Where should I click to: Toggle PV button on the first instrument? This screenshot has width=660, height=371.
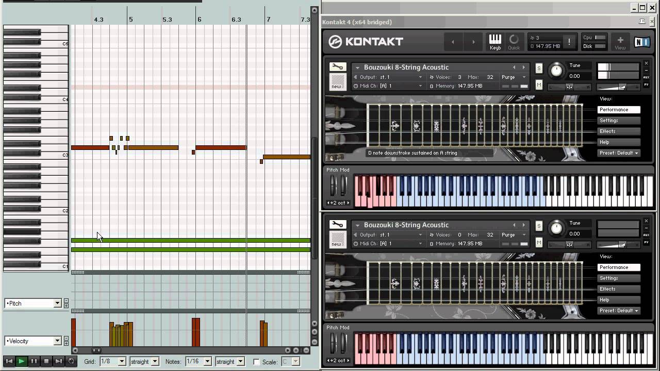coord(646,85)
